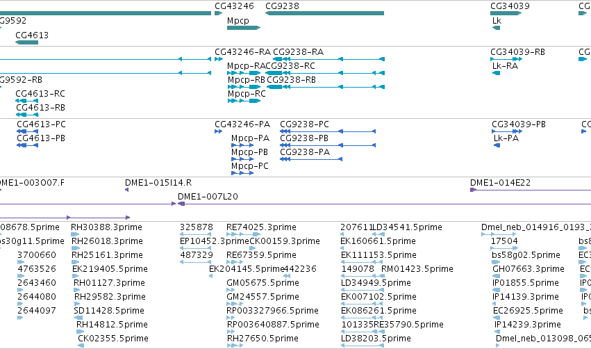
Task: Click feature 487329
Action: point(197,255)
